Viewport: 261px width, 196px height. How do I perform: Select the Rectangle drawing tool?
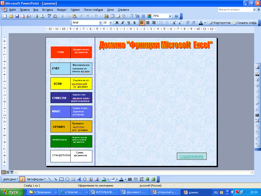click(61, 179)
